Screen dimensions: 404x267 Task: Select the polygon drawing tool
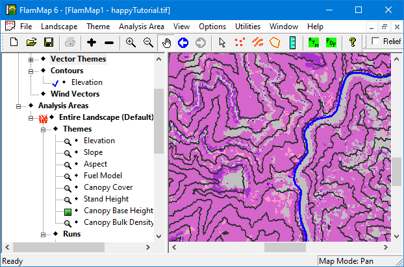[275, 42]
